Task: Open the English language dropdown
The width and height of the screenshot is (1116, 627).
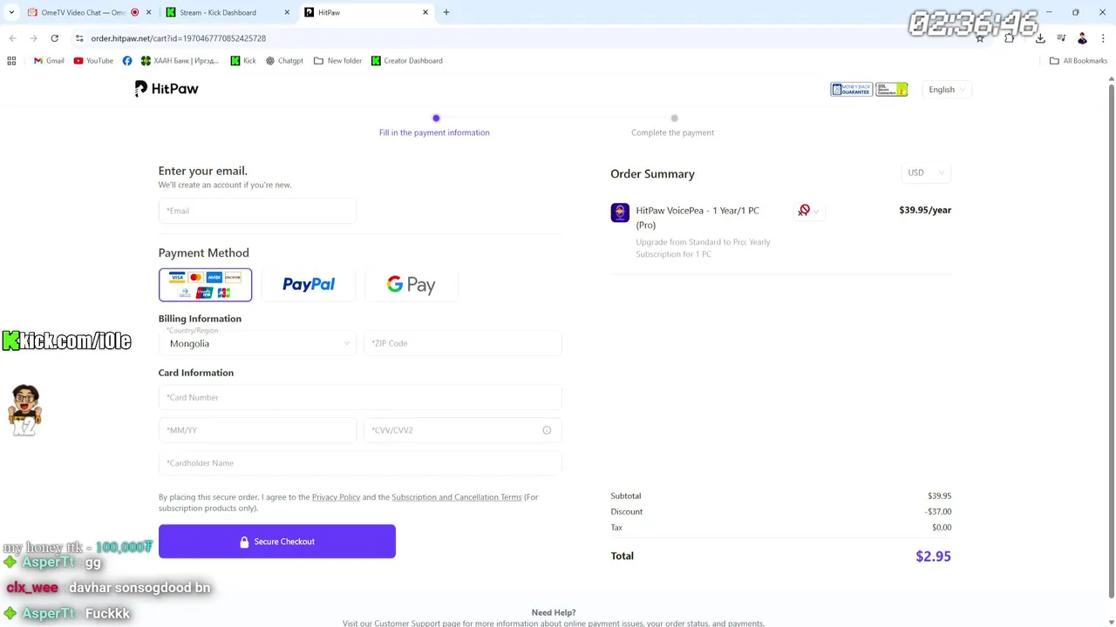Action: 947,90
